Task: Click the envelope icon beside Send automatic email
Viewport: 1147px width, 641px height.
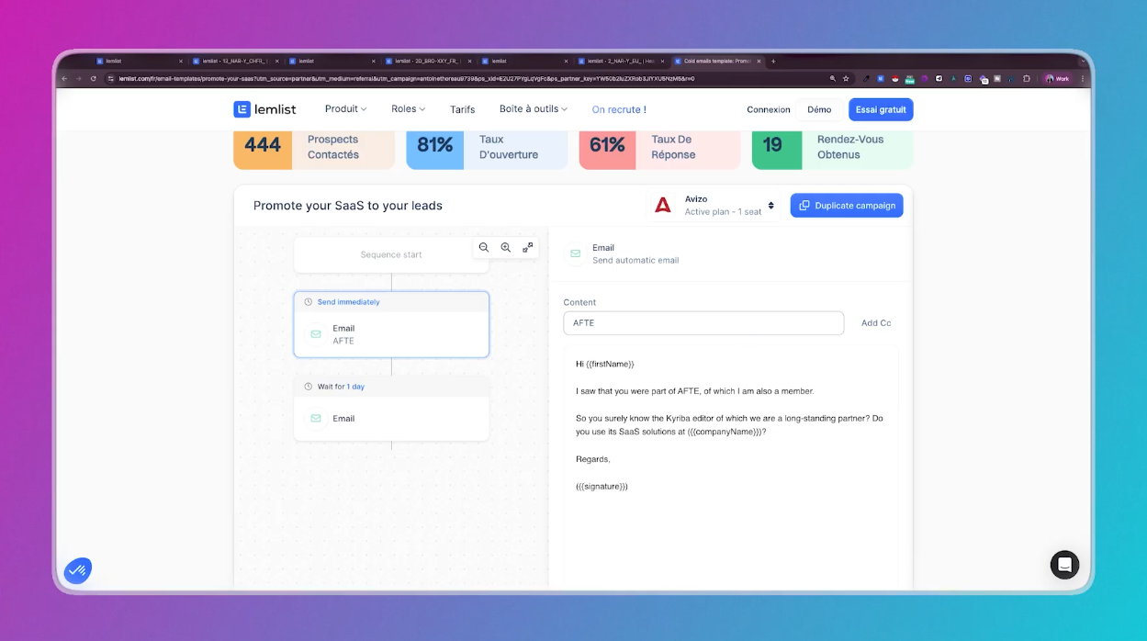Action: point(576,253)
